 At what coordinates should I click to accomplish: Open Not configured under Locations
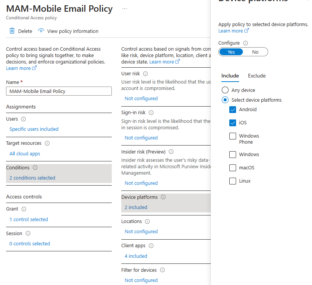[141, 231]
